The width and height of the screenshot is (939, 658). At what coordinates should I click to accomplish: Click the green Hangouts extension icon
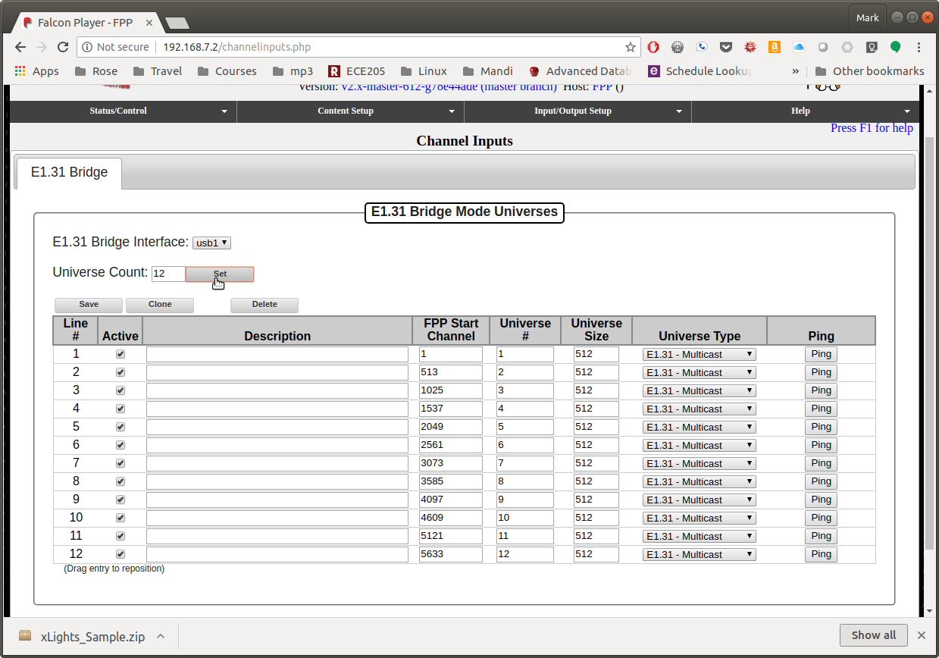pyautogui.click(x=895, y=47)
